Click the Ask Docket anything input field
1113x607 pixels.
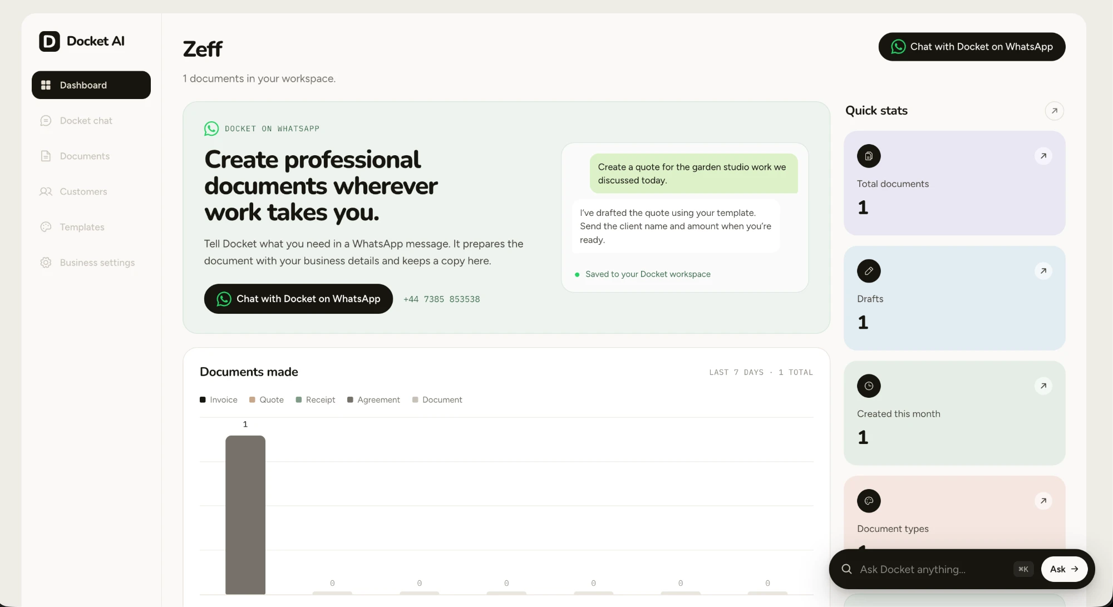tap(932, 569)
